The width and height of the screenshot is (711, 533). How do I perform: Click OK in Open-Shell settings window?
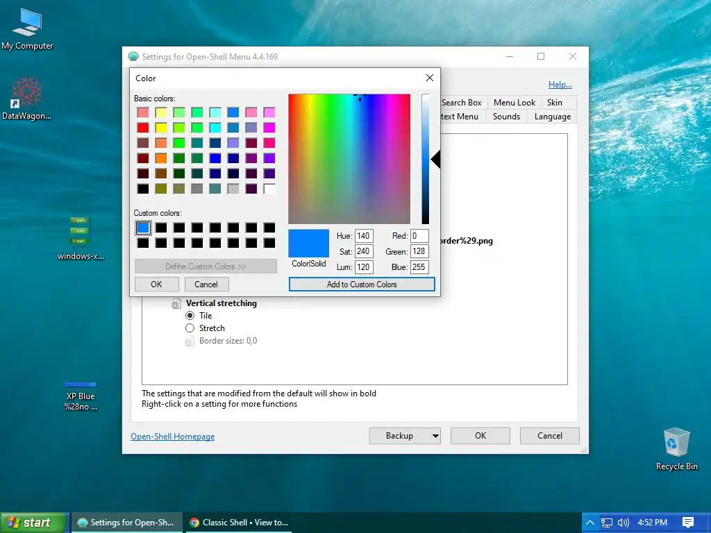tap(480, 436)
